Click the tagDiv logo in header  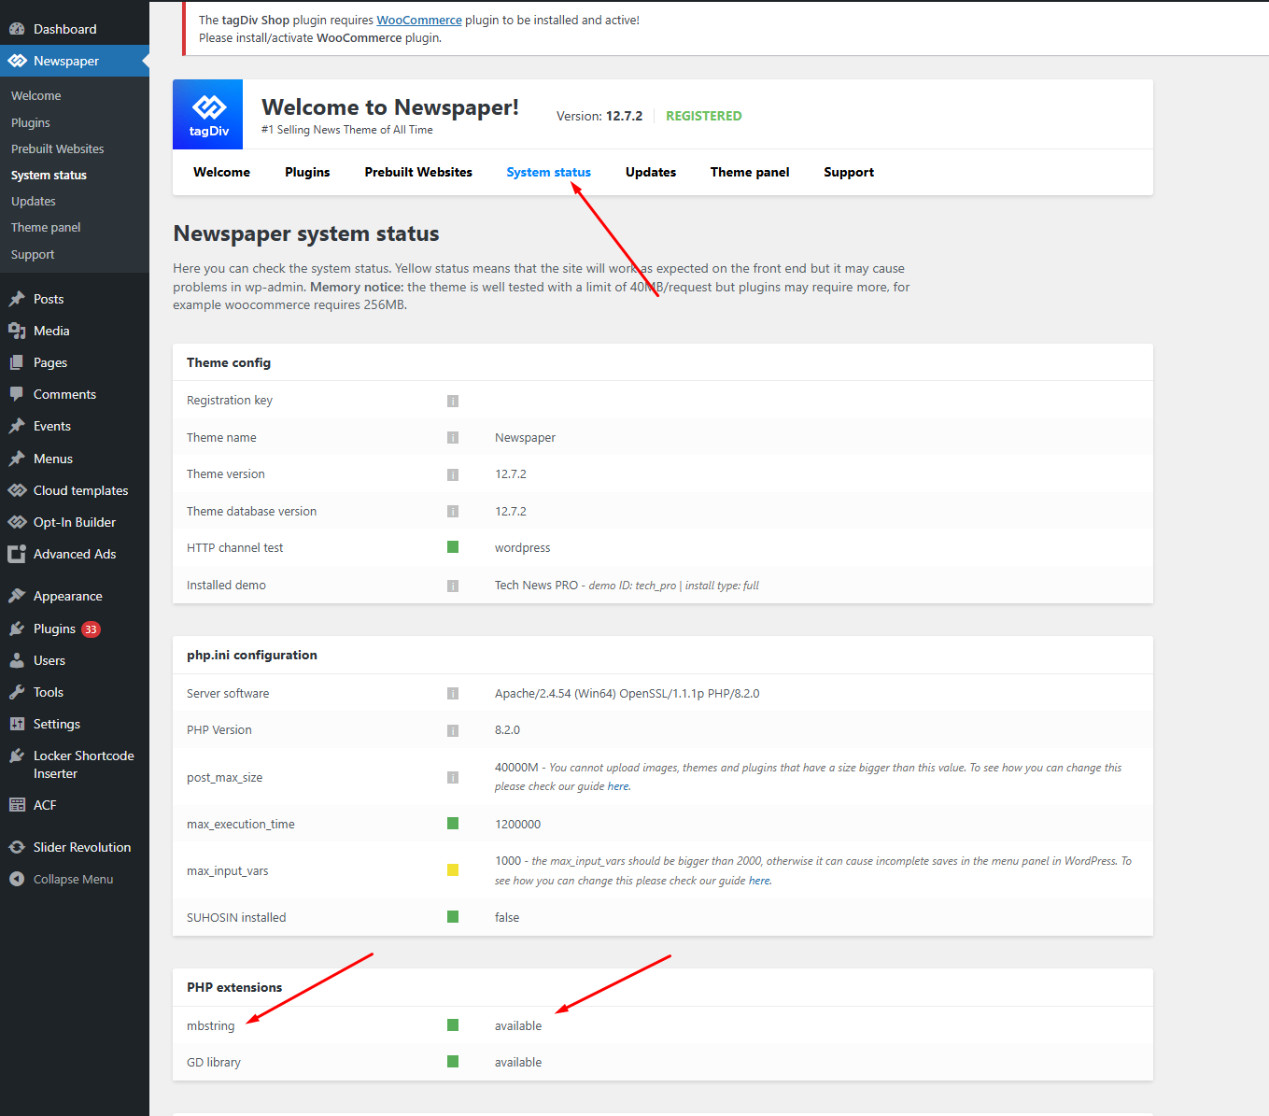(x=208, y=114)
